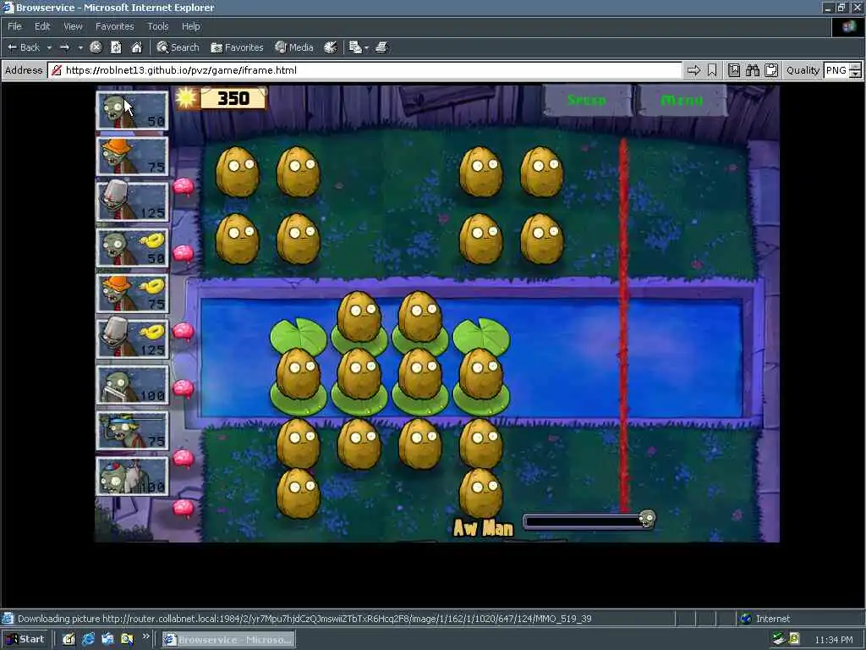Screen dimensions: 866x650
Task: Expand the quick launch chevron on taskbar
Action: coord(145,636)
